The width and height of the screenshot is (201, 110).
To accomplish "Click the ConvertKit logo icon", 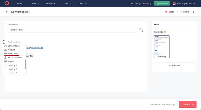I will click(x=7, y=3).
